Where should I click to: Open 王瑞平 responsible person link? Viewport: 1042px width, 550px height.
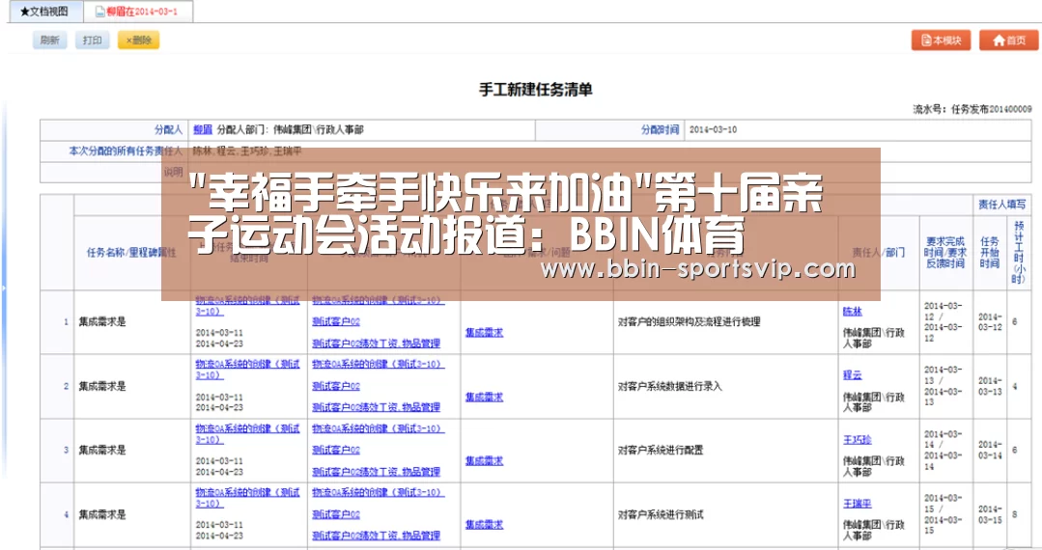pos(858,504)
